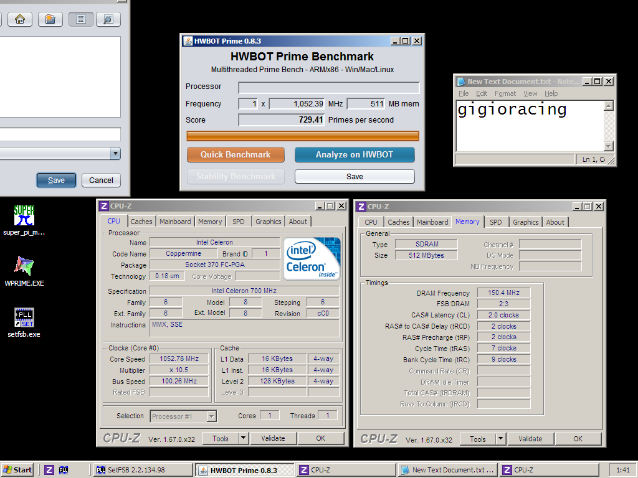This screenshot has height=478, width=638.
Task: Open Notepad Format menu
Action: tap(505, 93)
